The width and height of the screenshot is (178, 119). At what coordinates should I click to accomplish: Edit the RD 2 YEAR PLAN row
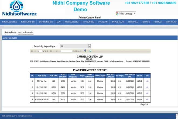point(147,87)
